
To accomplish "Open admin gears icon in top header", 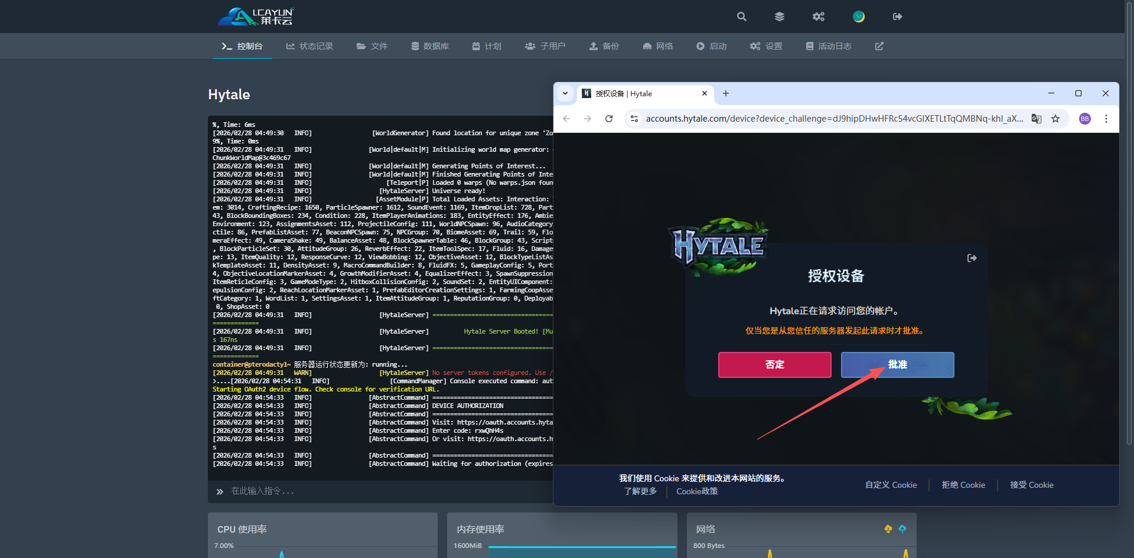I will 818,17.
